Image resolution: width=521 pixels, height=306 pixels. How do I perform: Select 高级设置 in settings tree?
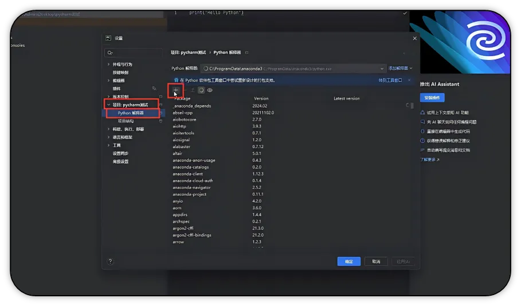(x=120, y=161)
